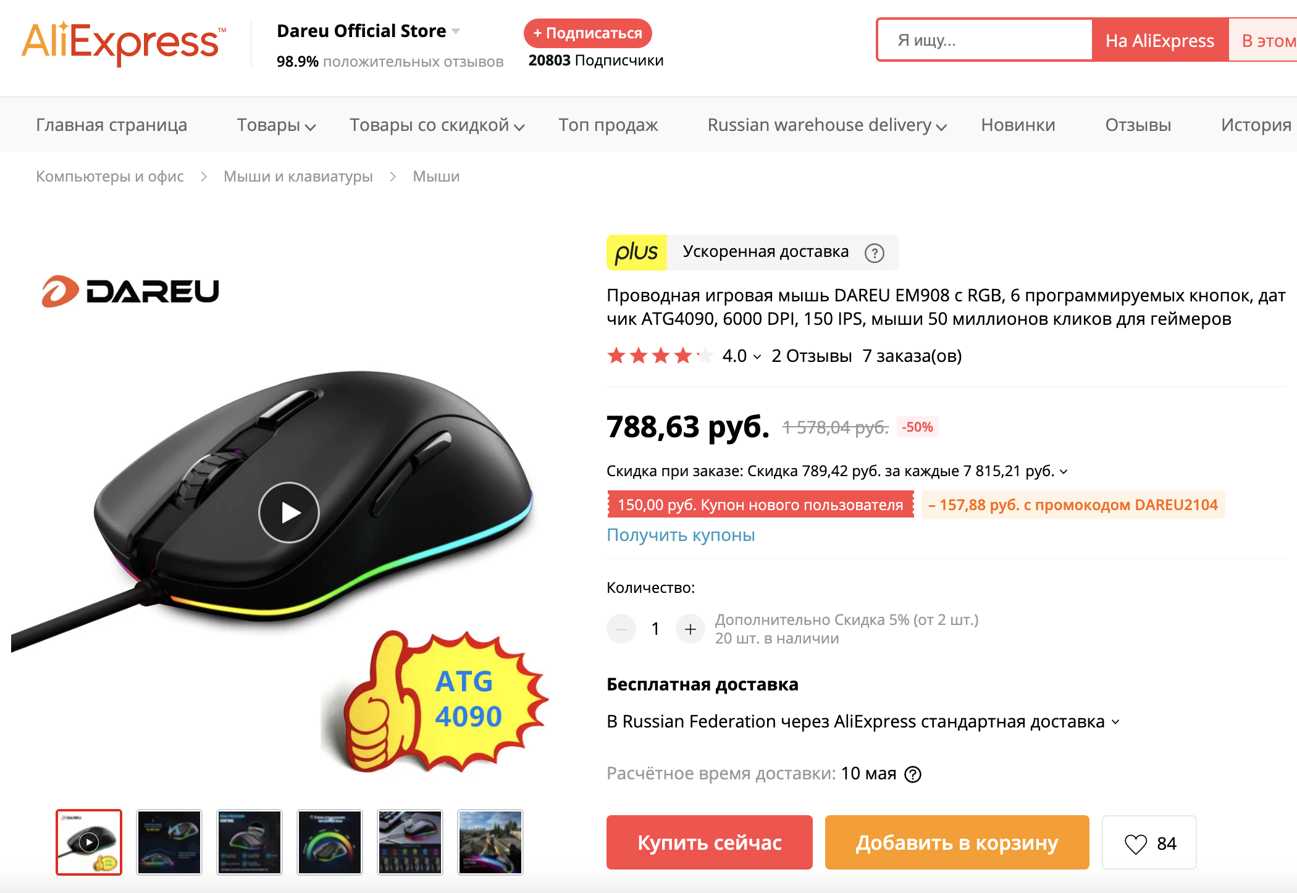Play the product video on main image
Image resolution: width=1297 pixels, height=893 pixels.
click(288, 512)
